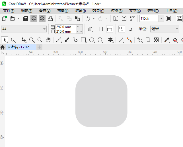Select the Freehand line tool
The image size is (183, 147).
tap(59, 40)
